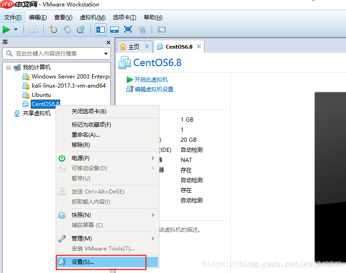346x273 pixels.
Task: Open the 虚拟机(M) menu
Action: point(93,17)
